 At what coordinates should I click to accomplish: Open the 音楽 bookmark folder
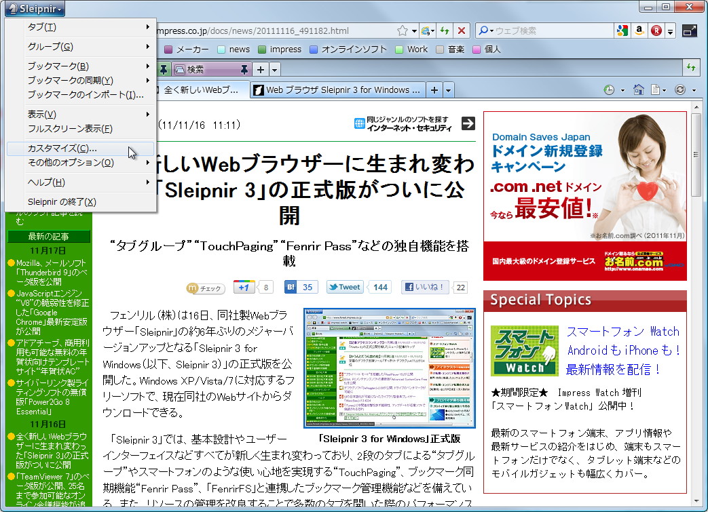tap(450, 50)
